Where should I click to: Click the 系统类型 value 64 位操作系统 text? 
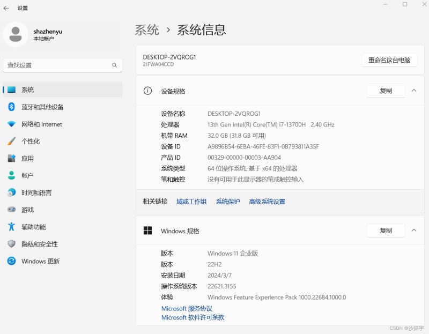pos(252,168)
